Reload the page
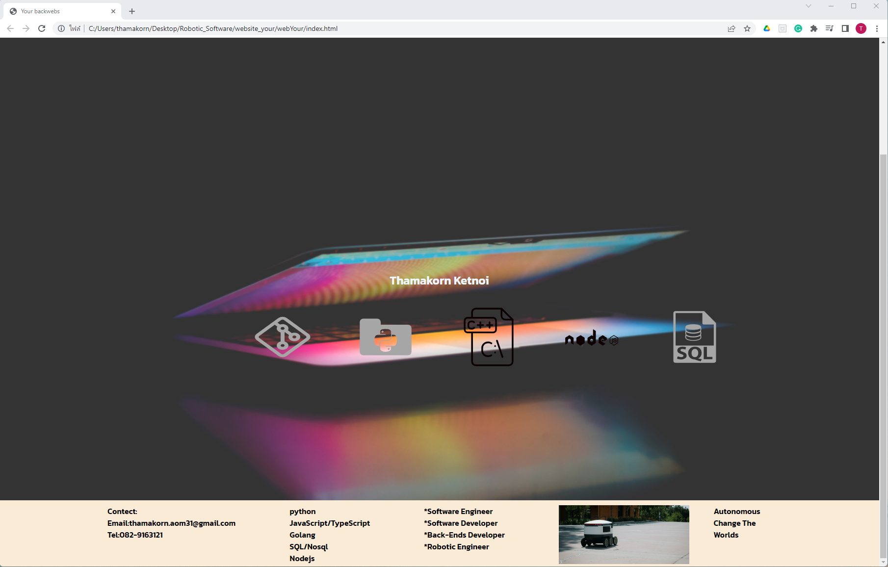This screenshot has height=567, width=888. click(x=42, y=28)
